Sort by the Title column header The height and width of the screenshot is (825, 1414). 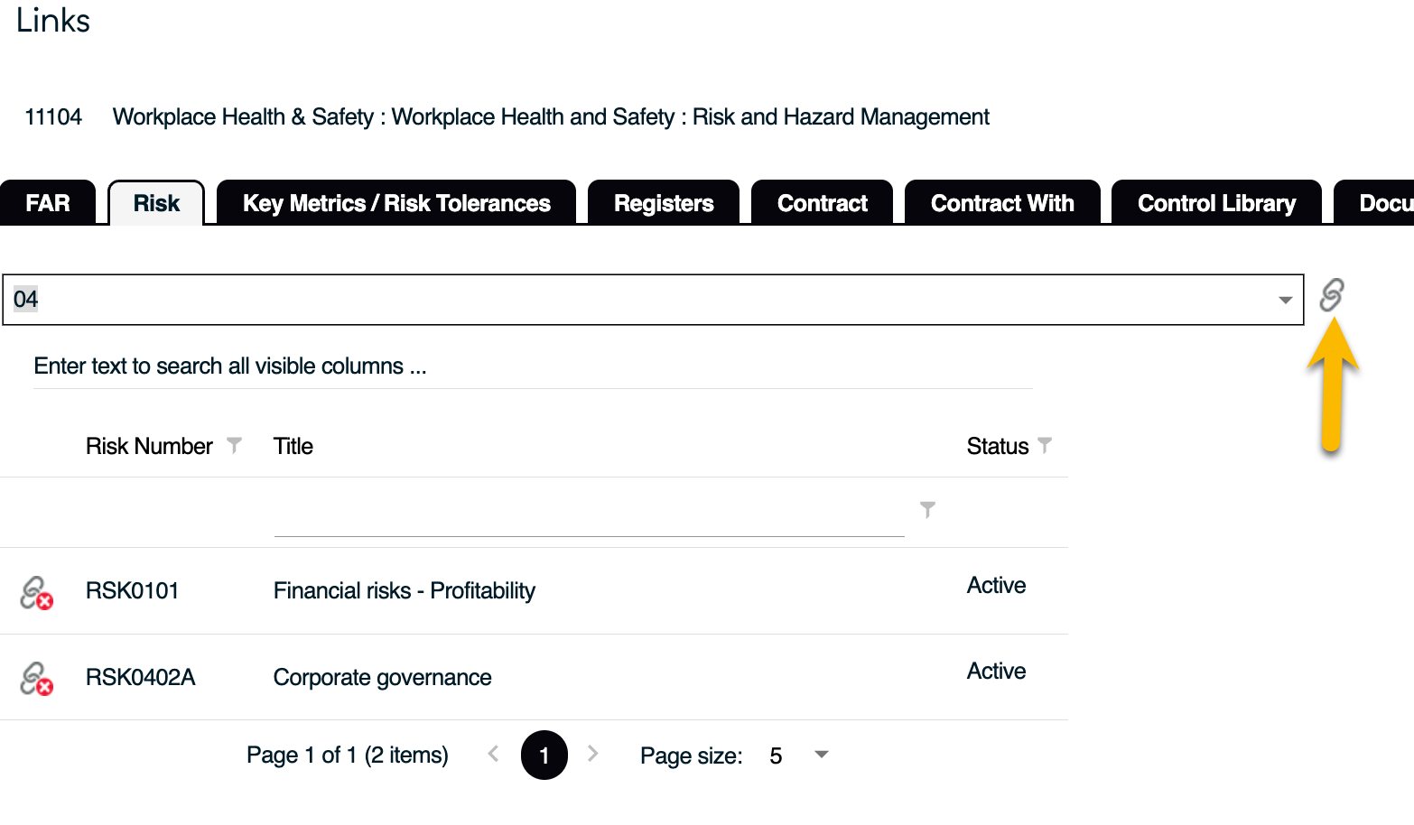click(x=293, y=446)
